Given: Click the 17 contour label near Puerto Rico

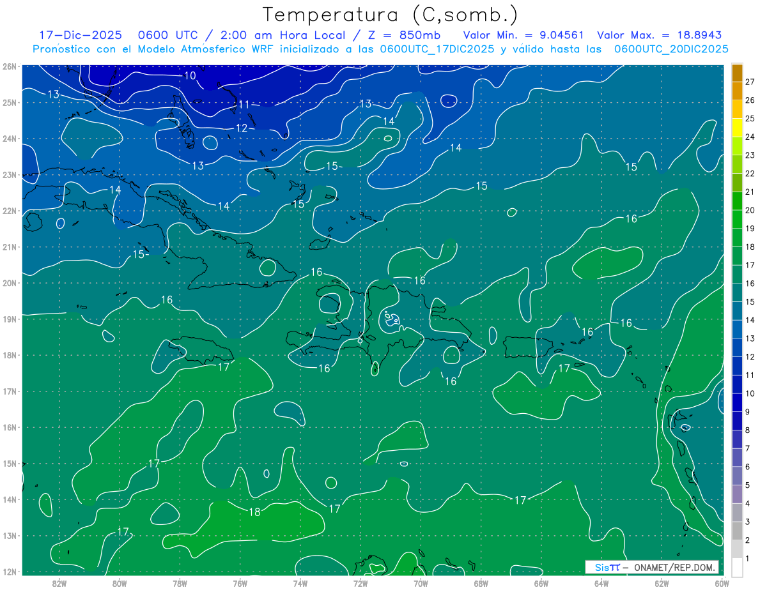Looking at the screenshot, I should pos(564,368).
